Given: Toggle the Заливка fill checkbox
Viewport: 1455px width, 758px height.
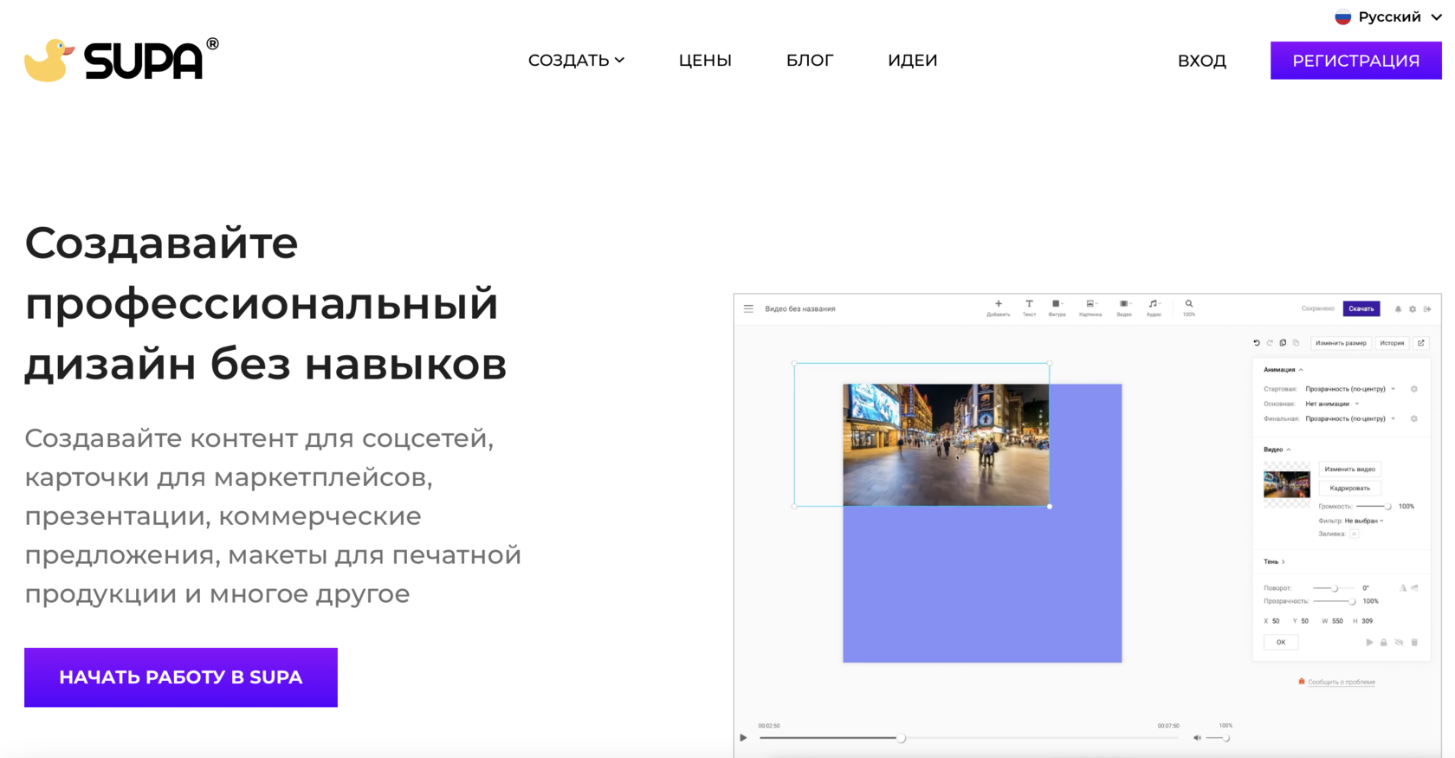Looking at the screenshot, I should pyautogui.click(x=1355, y=534).
